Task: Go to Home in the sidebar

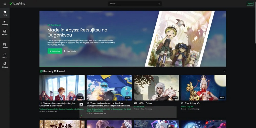Action: [x=5, y=13]
